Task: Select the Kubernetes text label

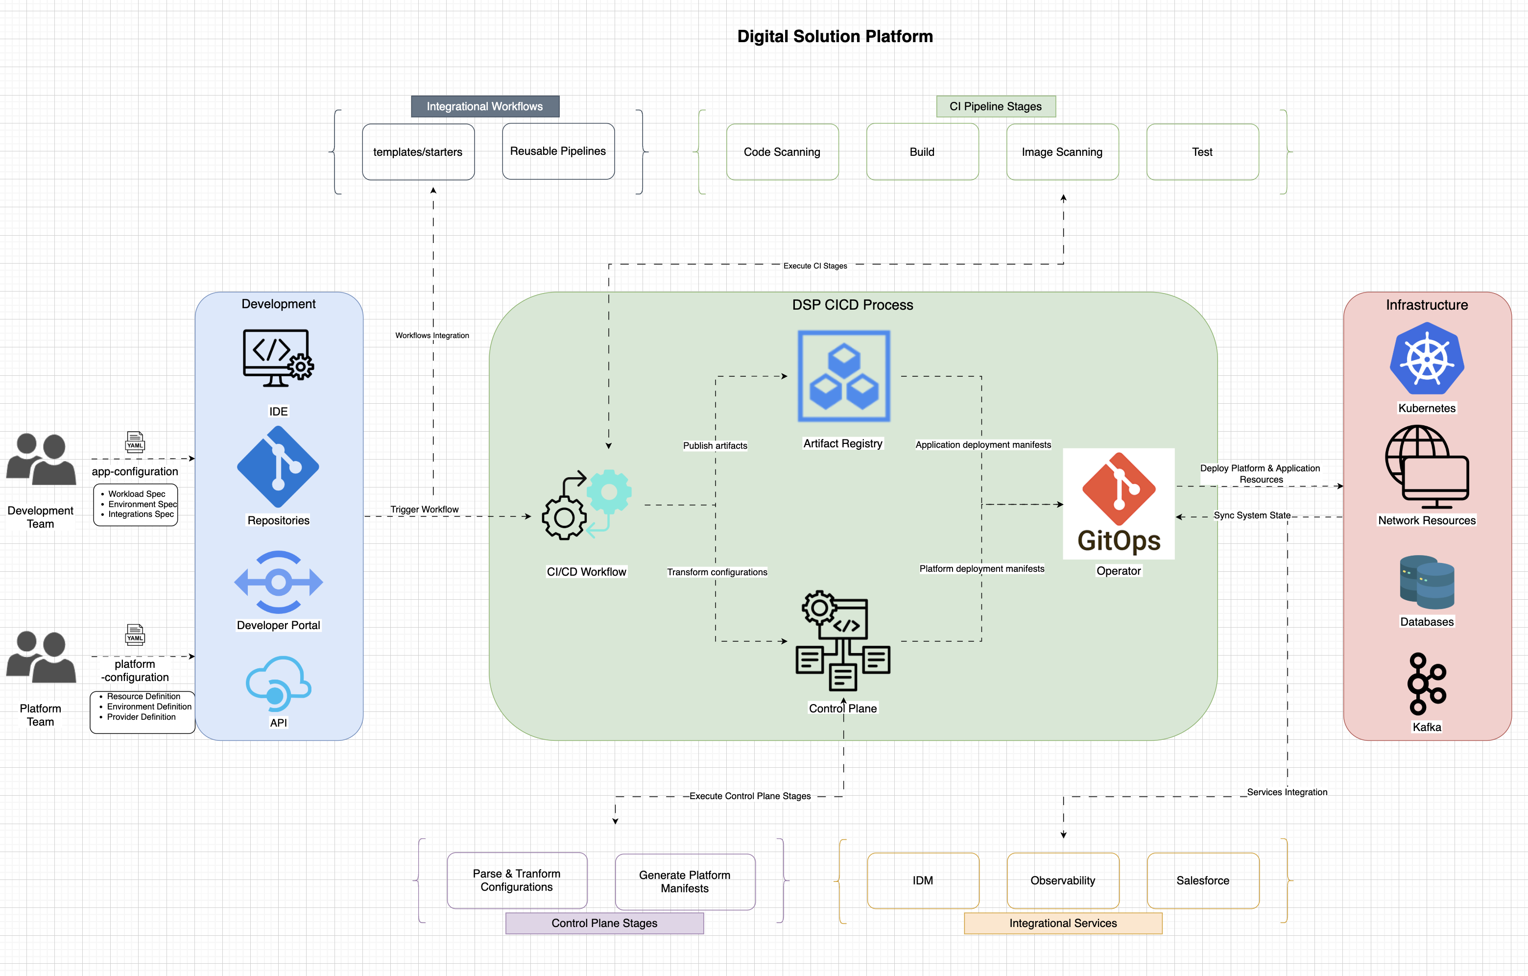Action: coord(1427,408)
